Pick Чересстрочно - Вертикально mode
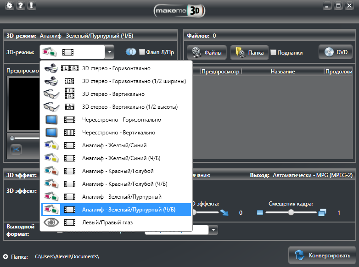 pos(116,133)
